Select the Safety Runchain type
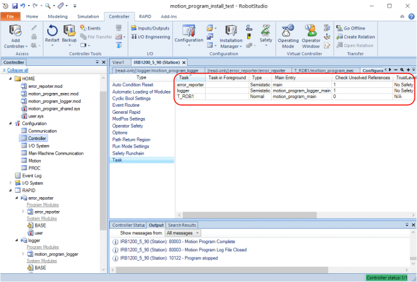 (128, 153)
